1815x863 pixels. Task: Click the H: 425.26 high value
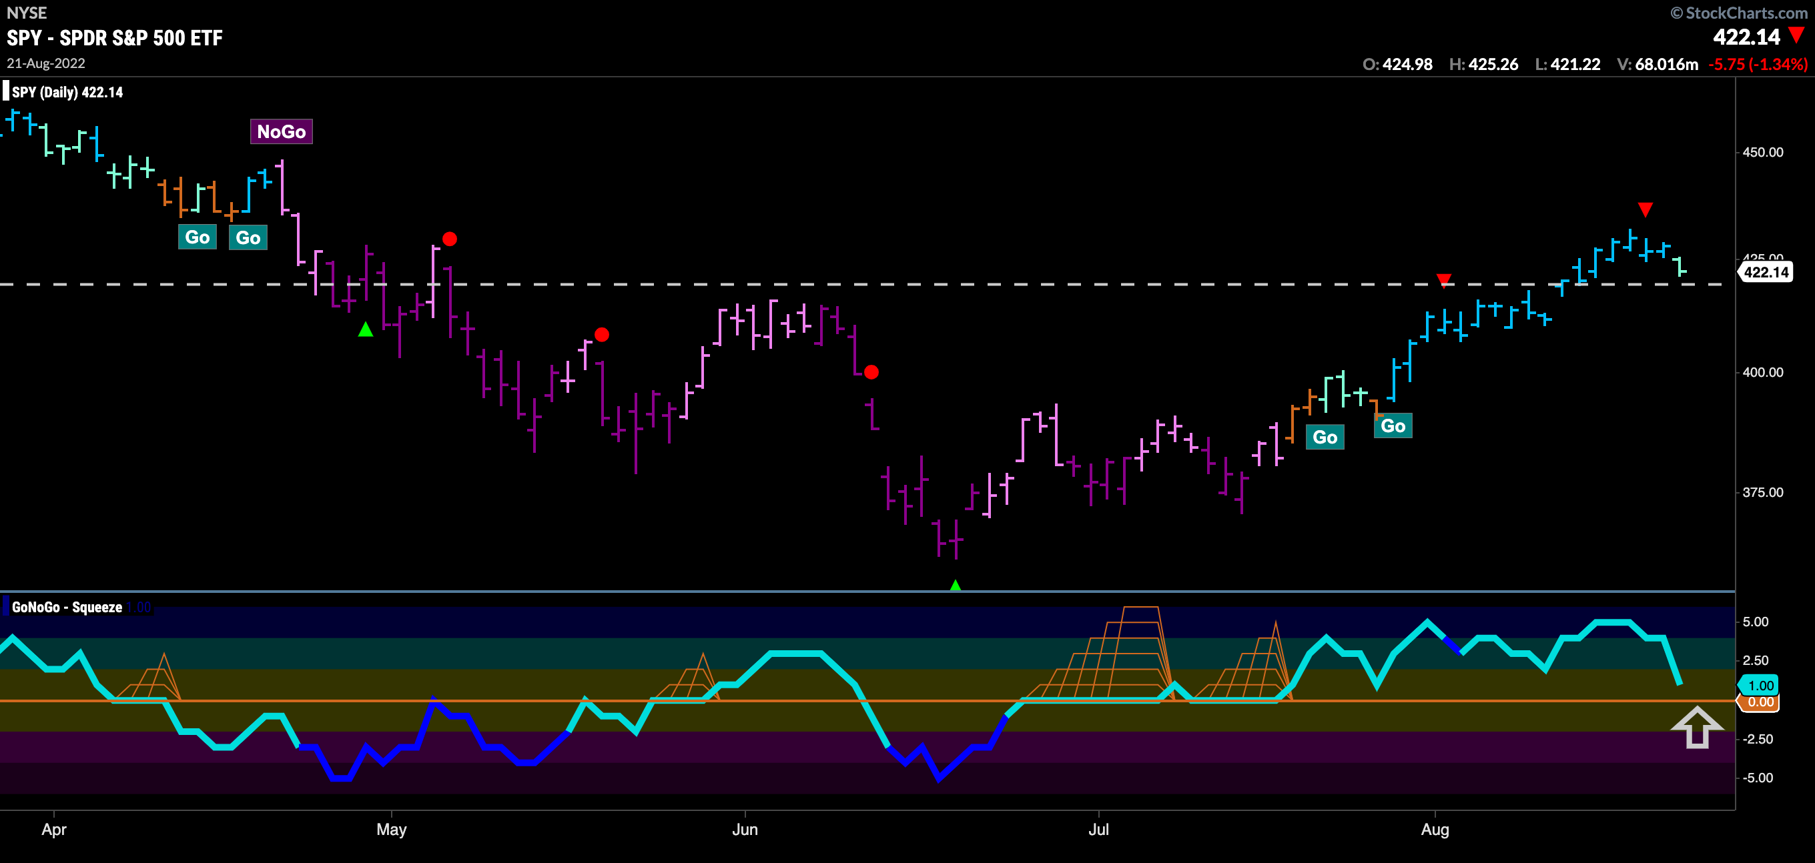point(1483,64)
